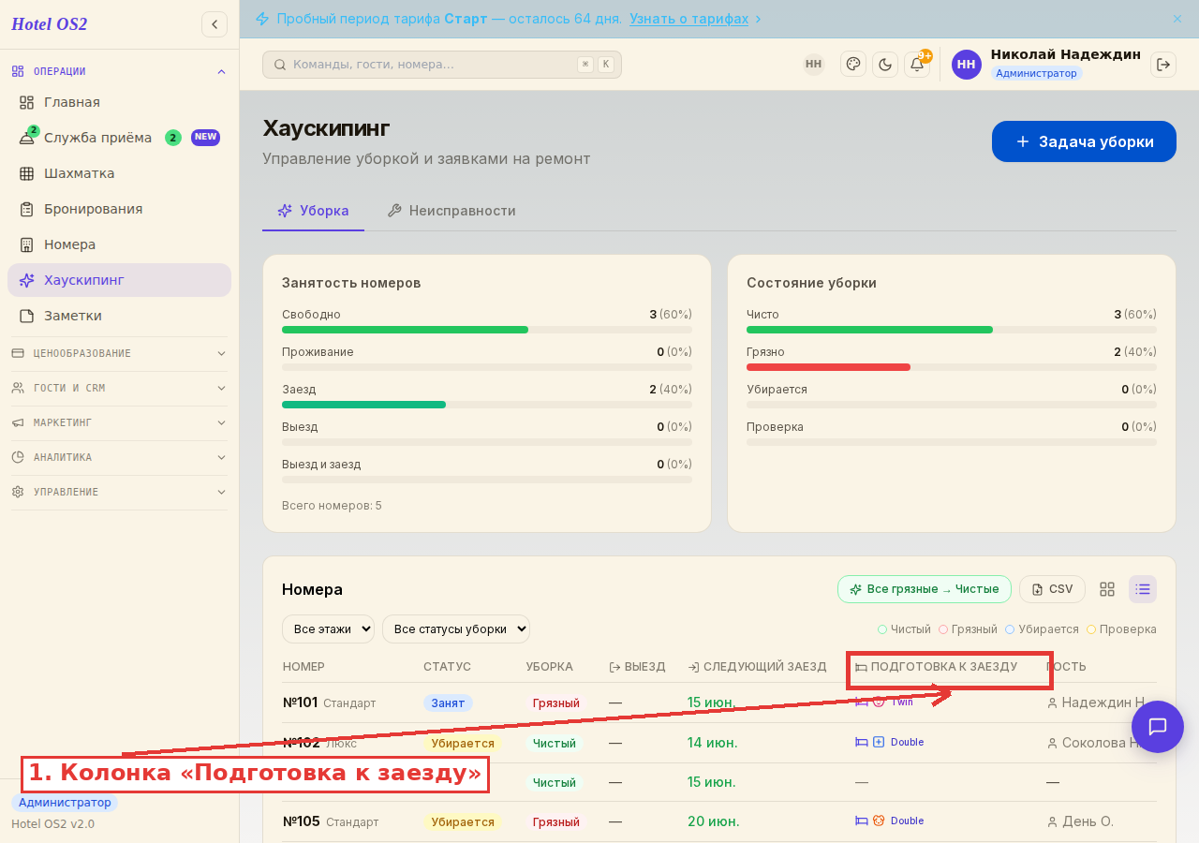Click the purple НН user avatar
This screenshot has height=843, width=1199.
(x=967, y=65)
